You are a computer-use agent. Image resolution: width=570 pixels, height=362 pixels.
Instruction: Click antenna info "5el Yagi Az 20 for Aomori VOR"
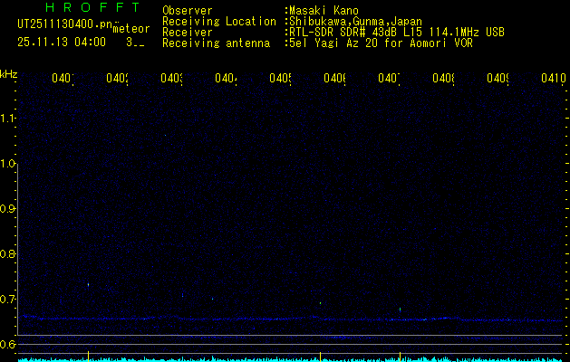(379, 43)
